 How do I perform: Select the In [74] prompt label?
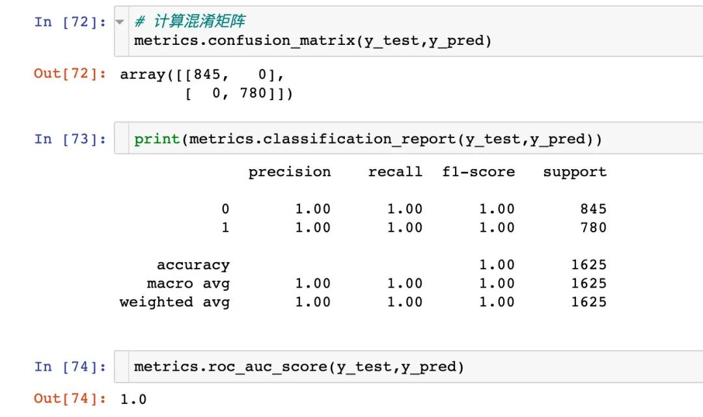click(x=70, y=366)
